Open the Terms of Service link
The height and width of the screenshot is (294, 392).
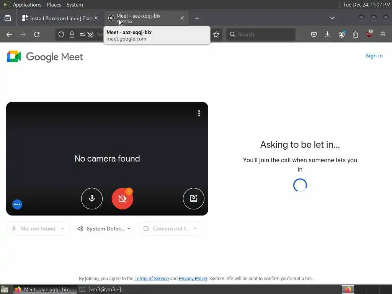(x=152, y=279)
